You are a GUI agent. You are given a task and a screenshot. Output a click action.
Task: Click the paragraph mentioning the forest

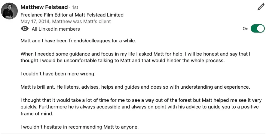(141, 107)
